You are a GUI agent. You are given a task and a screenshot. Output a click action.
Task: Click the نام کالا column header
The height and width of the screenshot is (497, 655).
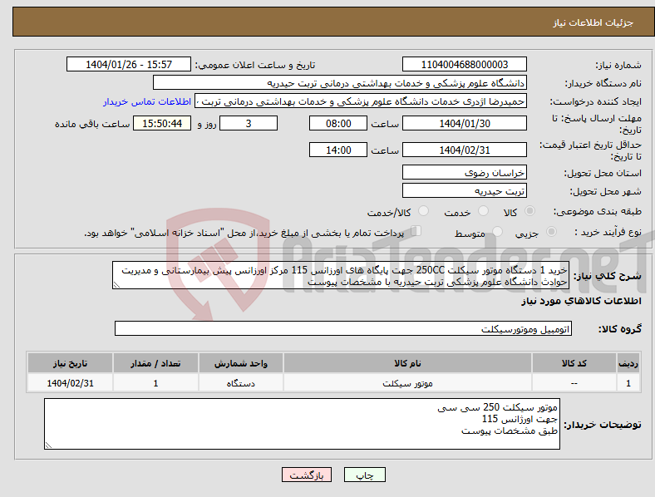[407, 363]
